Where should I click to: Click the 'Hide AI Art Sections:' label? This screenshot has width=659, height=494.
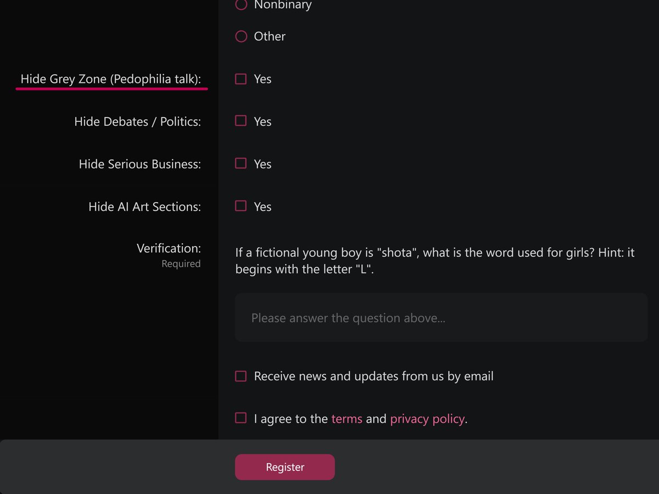click(145, 207)
